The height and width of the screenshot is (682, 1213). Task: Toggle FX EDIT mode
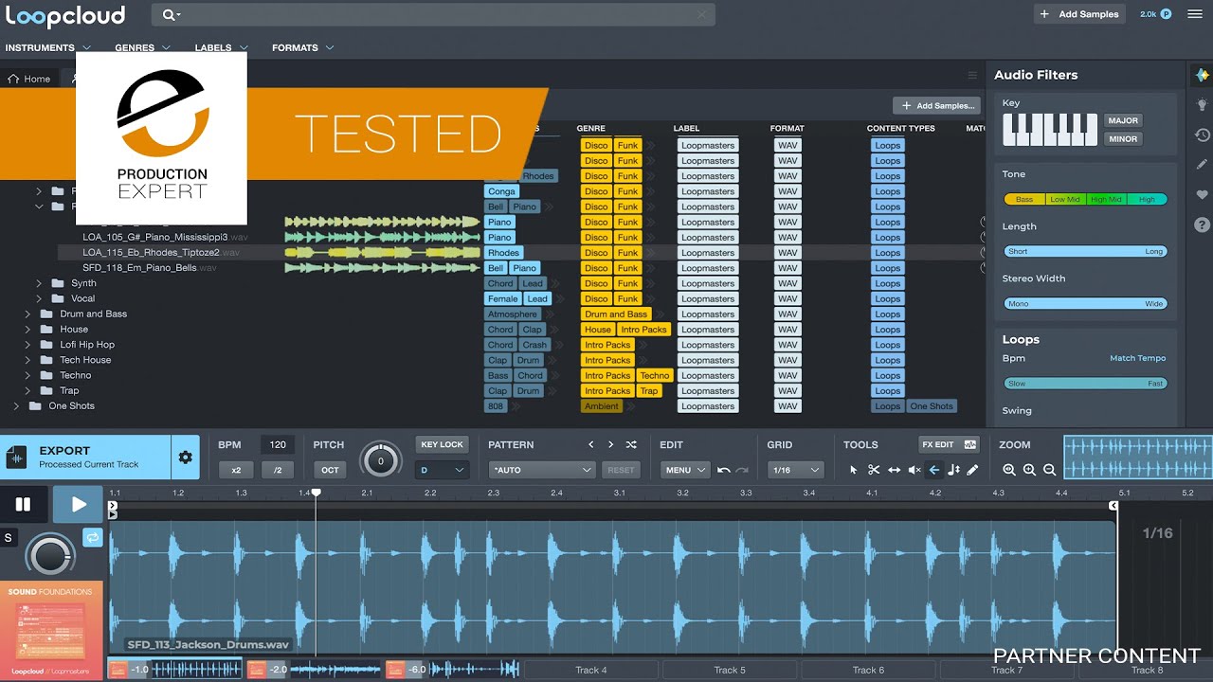[x=948, y=444]
